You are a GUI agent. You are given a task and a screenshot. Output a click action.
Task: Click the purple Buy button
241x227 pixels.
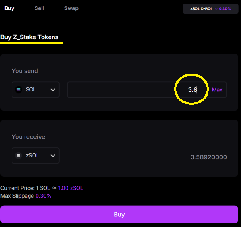point(120,215)
